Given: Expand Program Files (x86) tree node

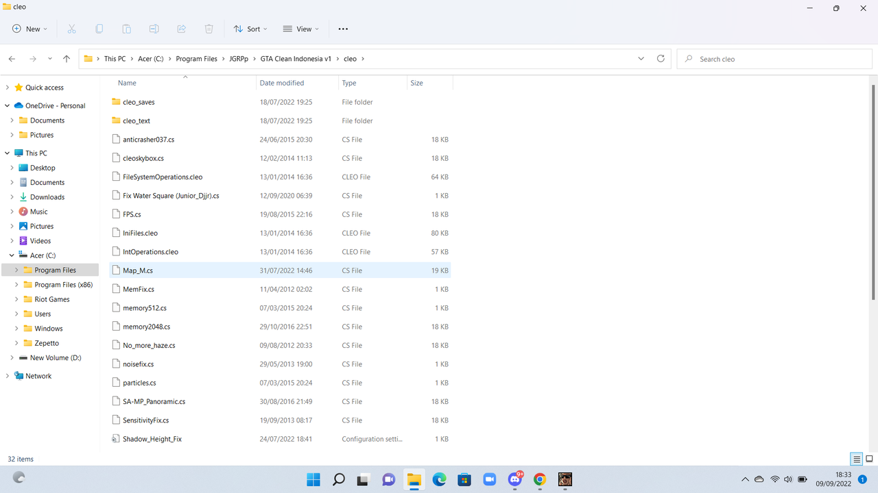Looking at the screenshot, I should coord(16,285).
